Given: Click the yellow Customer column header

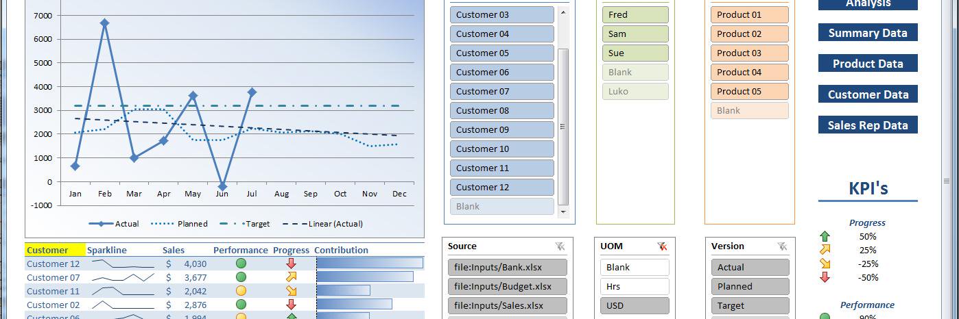Looking at the screenshot, I should pos(56,250).
